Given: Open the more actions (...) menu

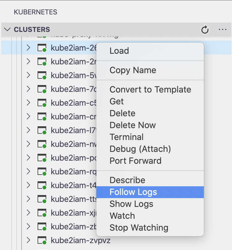Looking at the screenshot, I should [223, 30].
